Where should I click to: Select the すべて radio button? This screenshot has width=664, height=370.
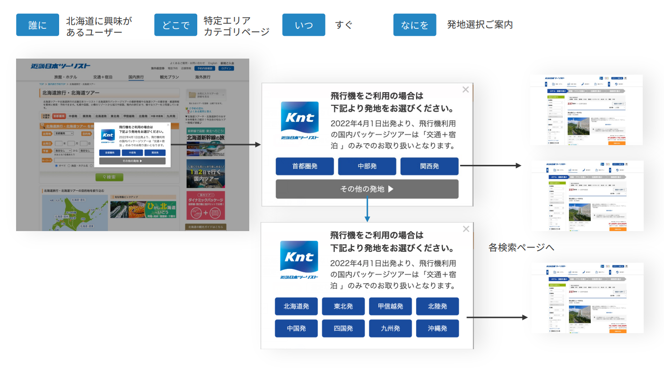57,166
